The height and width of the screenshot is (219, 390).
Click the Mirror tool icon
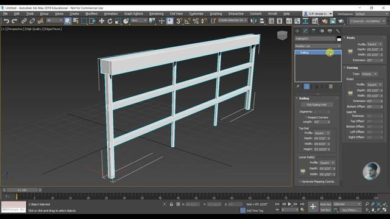coord(253,21)
